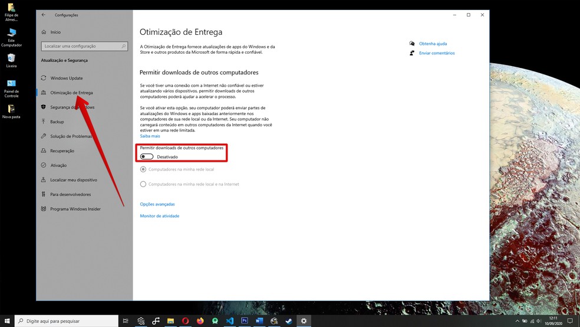Click the Recuperação sidebar icon
This screenshot has width=580, height=327.
click(44, 151)
